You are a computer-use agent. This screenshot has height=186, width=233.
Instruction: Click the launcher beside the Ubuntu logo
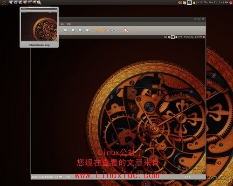[10, 2]
